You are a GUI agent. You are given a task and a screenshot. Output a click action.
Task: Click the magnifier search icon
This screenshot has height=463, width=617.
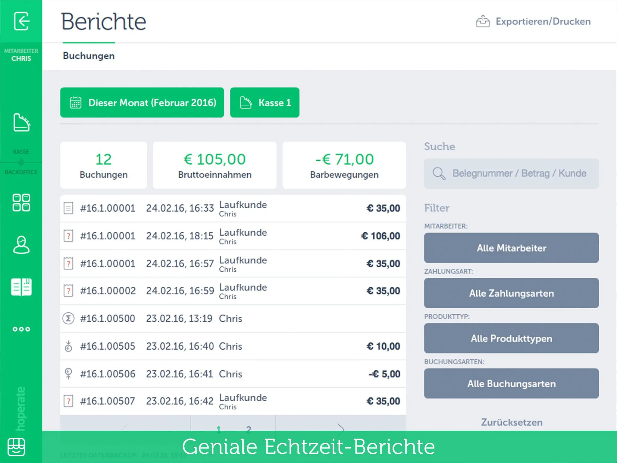click(x=439, y=174)
